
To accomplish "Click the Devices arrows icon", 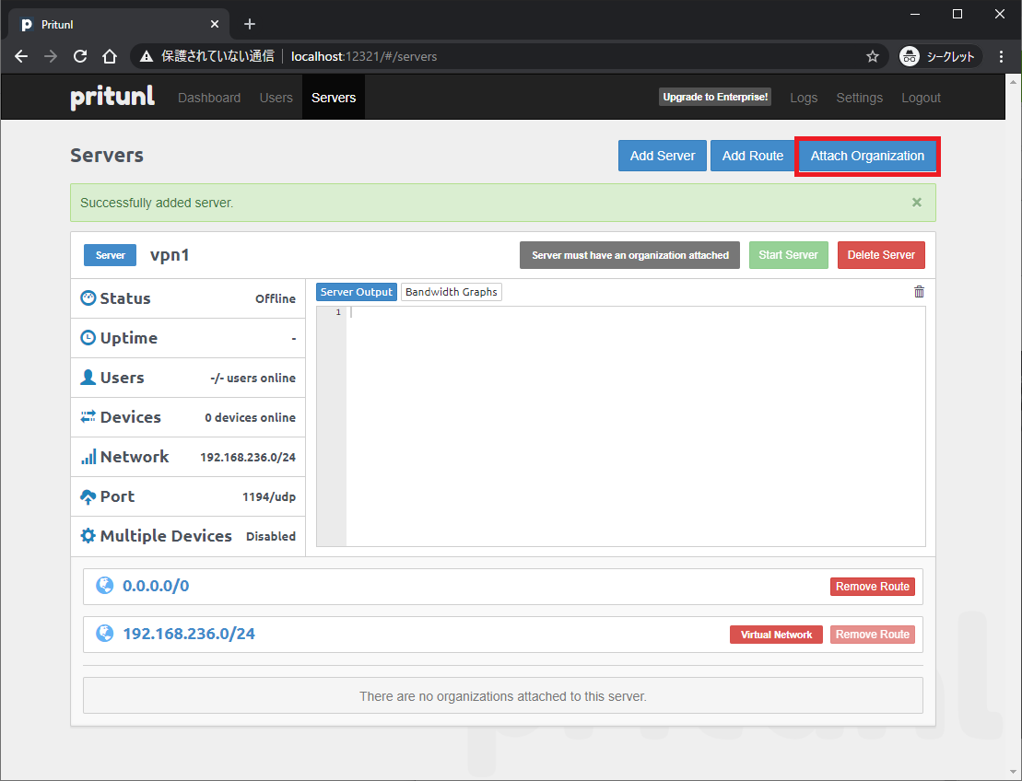I will tap(88, 417).
